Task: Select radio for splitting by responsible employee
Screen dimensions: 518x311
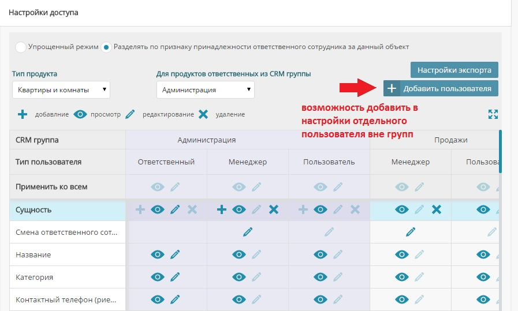Action: (106, 47)
